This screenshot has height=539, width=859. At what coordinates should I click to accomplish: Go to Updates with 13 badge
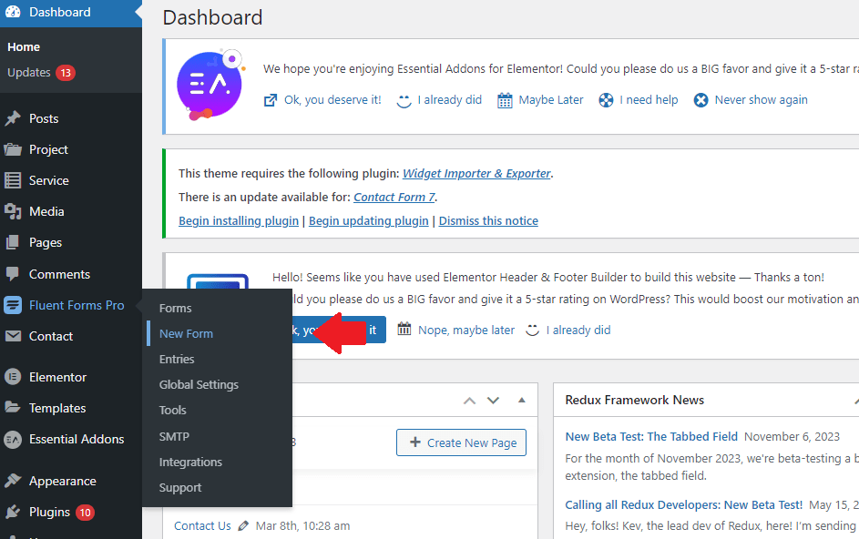click(x=41, y=72)
